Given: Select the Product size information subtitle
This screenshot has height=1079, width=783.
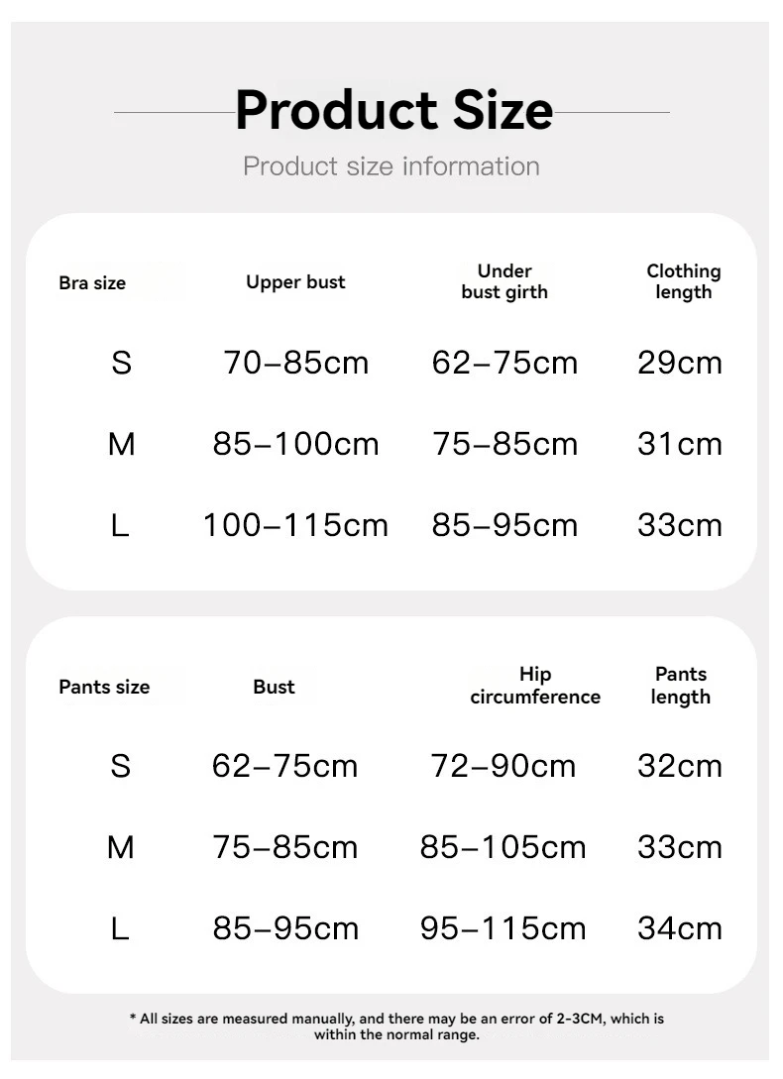Looking at the screenshot, I should [391, 166].
